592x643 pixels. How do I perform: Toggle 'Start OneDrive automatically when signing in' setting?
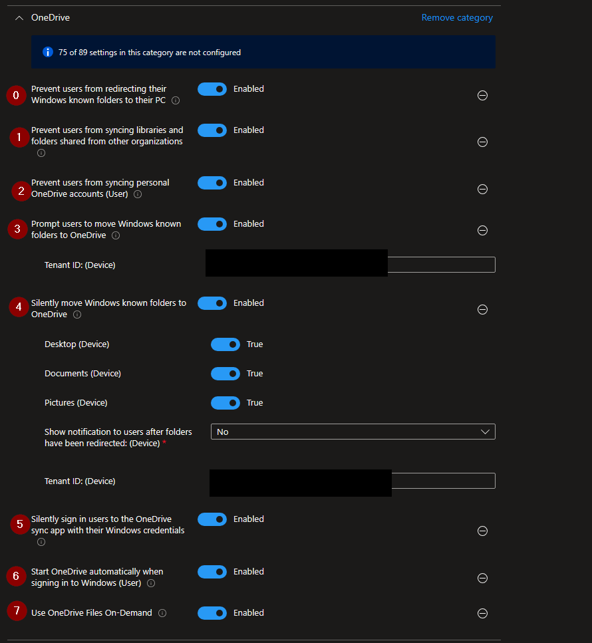coord(212,572)
